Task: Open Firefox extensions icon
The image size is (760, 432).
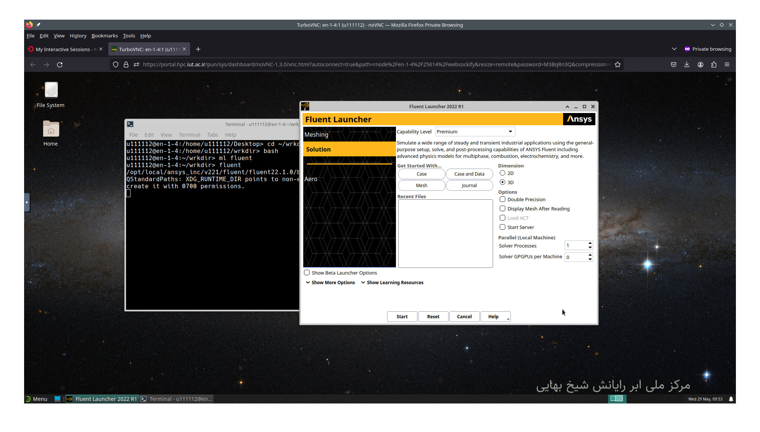Action: [x=714, y=64]
